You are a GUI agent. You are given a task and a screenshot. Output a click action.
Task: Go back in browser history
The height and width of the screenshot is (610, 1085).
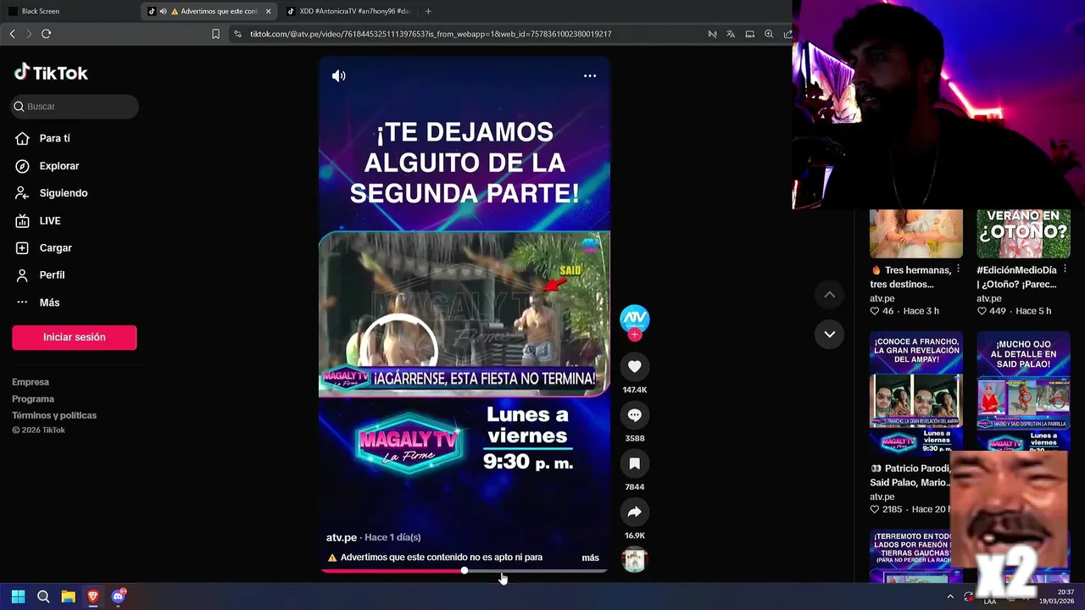[x=12, y=34]
